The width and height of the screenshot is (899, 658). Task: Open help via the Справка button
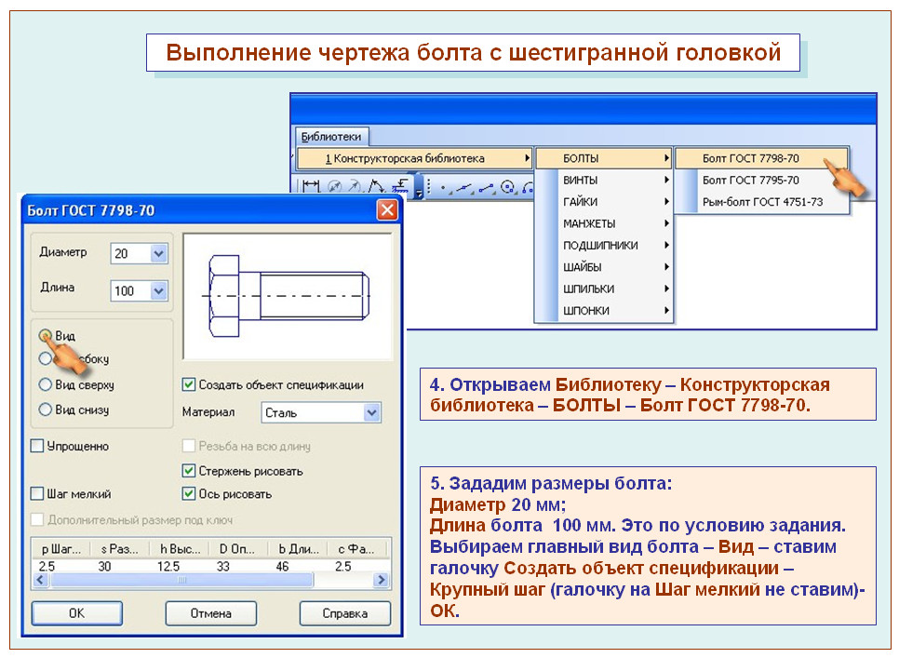pyautogui.click(x=344, y=613)
